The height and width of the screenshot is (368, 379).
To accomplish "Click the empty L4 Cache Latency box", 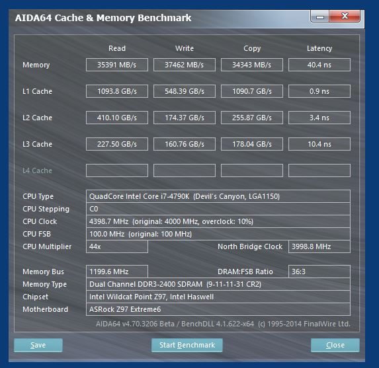I will click(319, 170).
